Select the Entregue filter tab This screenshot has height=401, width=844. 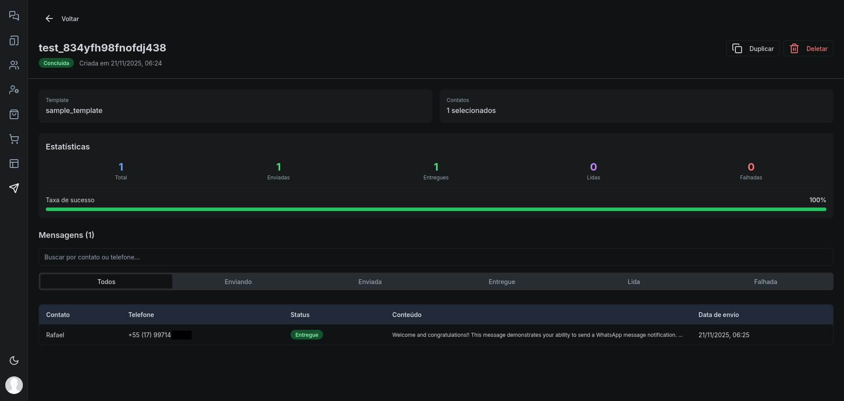tap(502, 281)
